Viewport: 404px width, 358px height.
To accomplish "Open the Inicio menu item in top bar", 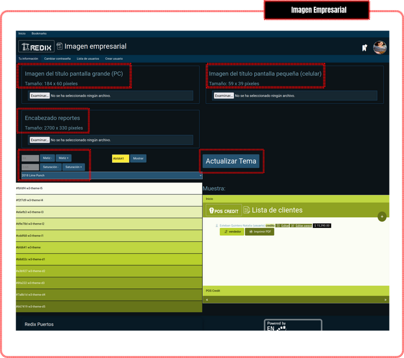I will [21, 33].
